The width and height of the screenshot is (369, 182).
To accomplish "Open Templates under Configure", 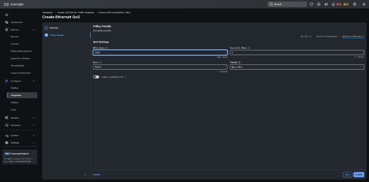I will click(22, 95).
